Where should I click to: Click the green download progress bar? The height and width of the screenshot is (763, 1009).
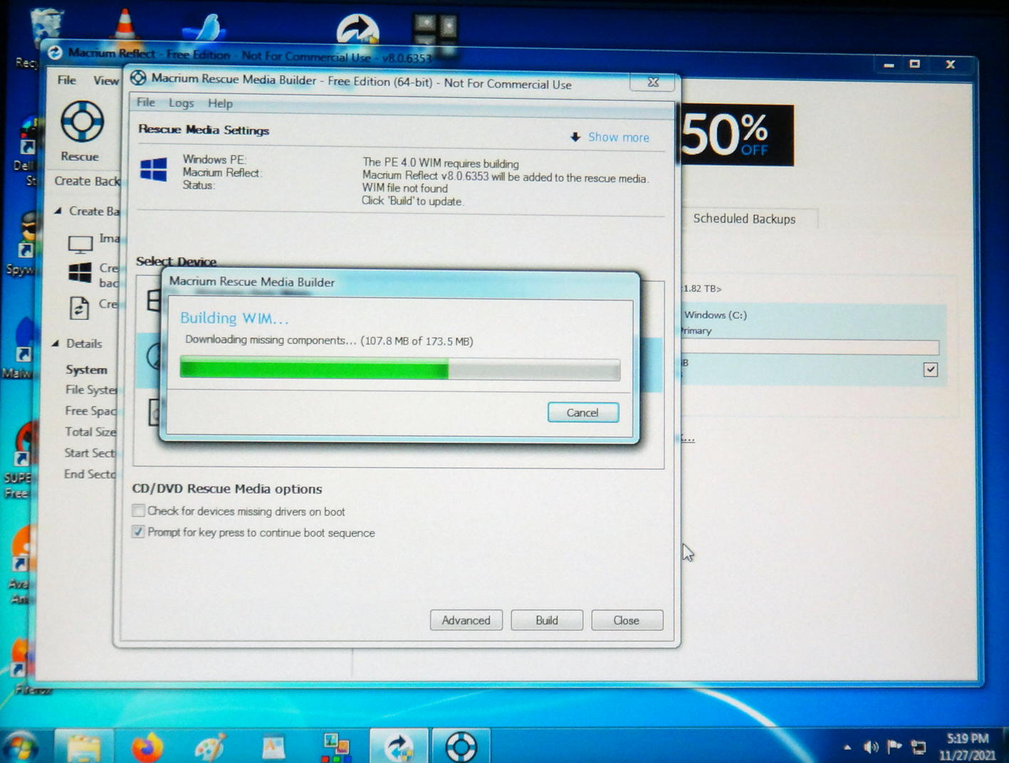click(x=399, y=369)
